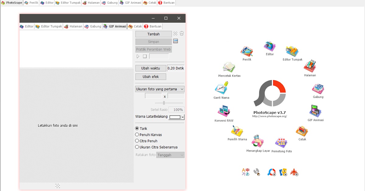Open the Cetak icon in the circular menu
The image size is (365, 191).
tap(302, 131)
